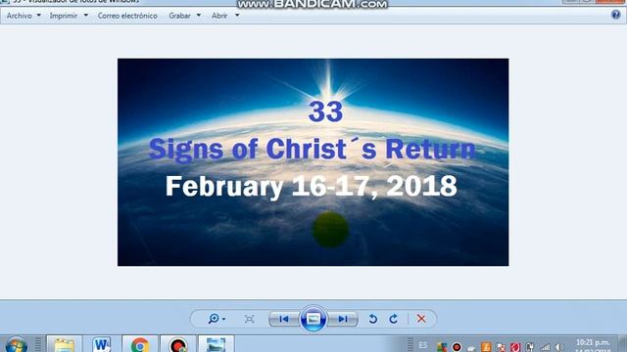The width and height of the screenshot is (627, 352).
Task: Click the red shield antivirus tray icon
Action: pyautogui.click(x=515, y=347)
